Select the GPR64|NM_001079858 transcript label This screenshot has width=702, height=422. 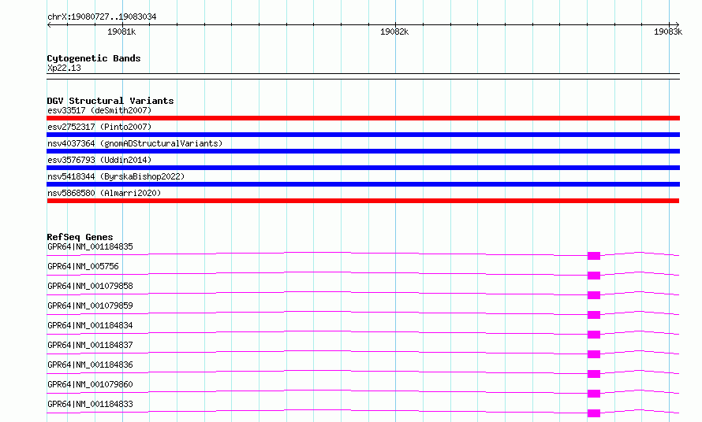pyautogui.click(x=90, y=286)
